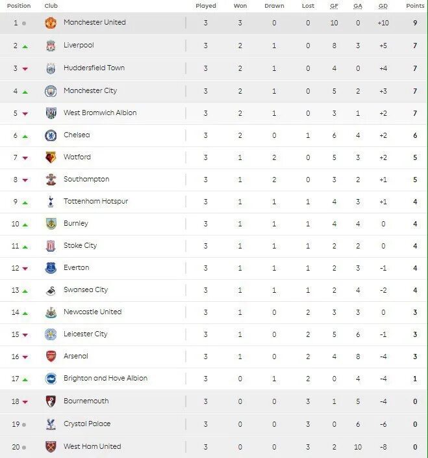
Task: Click the West Ham United crest
Action: [x=51, y=447]
